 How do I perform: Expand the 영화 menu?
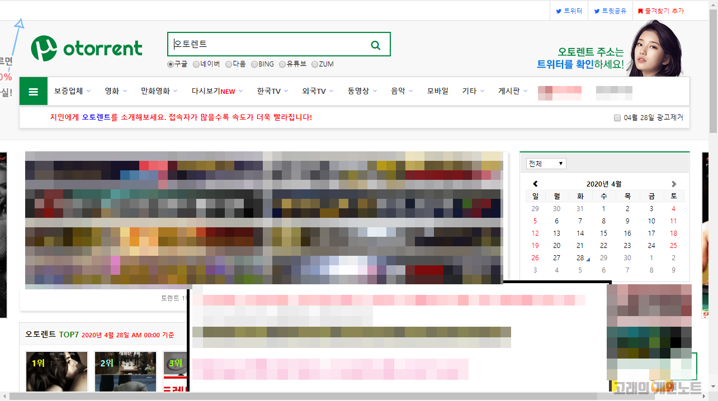(116, 91)
